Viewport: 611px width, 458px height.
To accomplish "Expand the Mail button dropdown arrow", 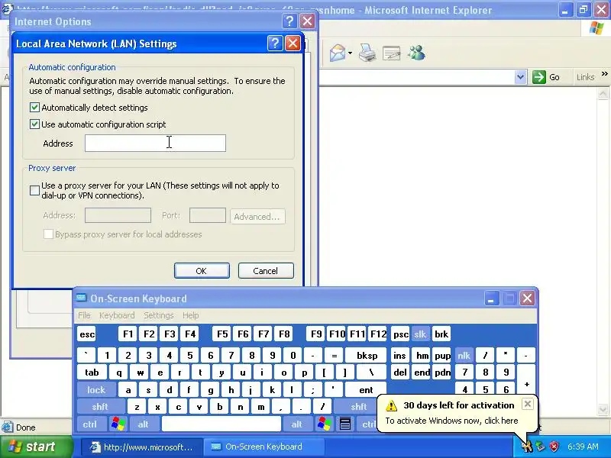I will pos(351,53).
